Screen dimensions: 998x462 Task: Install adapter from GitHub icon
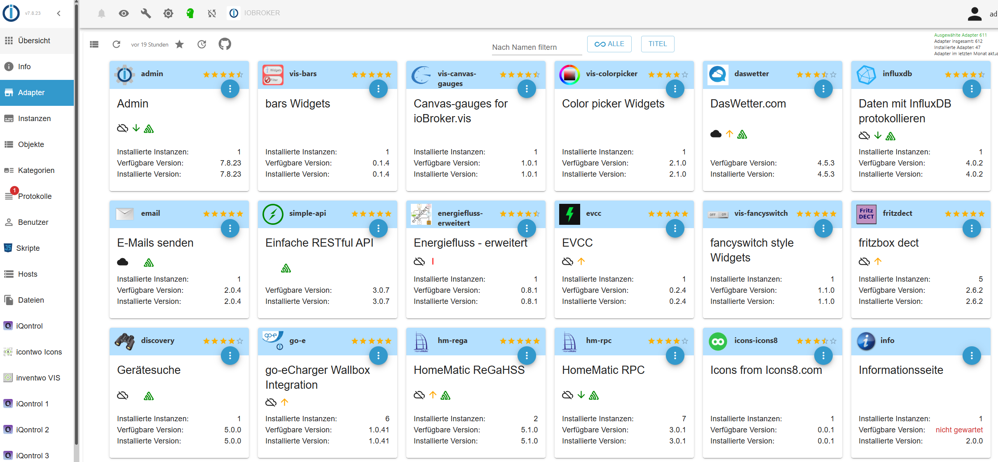[x=225, y=44]
